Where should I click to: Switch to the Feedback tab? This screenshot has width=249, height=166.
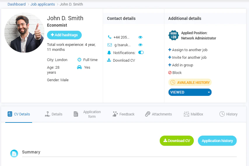coord(123,114)
